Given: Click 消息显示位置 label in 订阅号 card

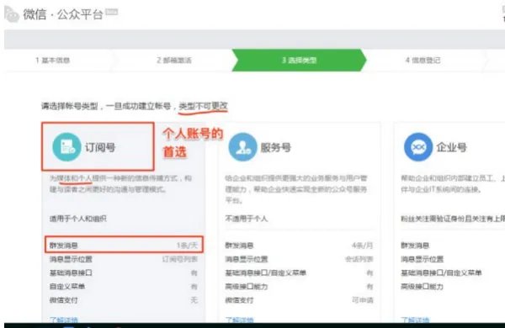Looking at the screenshot, I should [71, 259].
